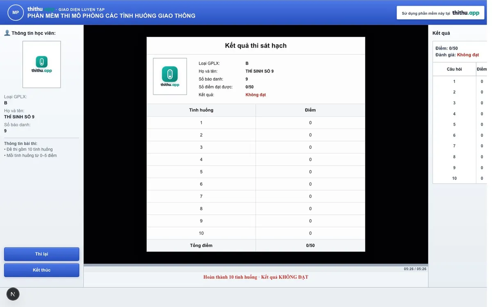492x307 pixels.
Task: Open the "Sử dụng phần mềm này tại thithu.app" link
Action: point(440,13)
